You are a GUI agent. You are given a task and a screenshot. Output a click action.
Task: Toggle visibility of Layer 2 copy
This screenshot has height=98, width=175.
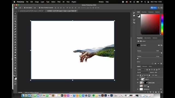[138, 82]
